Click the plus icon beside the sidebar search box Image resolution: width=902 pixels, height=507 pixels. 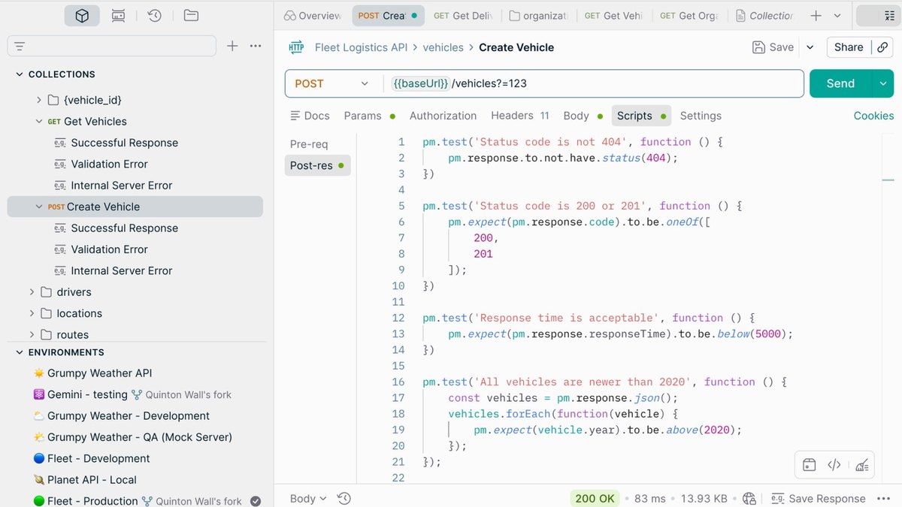(232, 47)
